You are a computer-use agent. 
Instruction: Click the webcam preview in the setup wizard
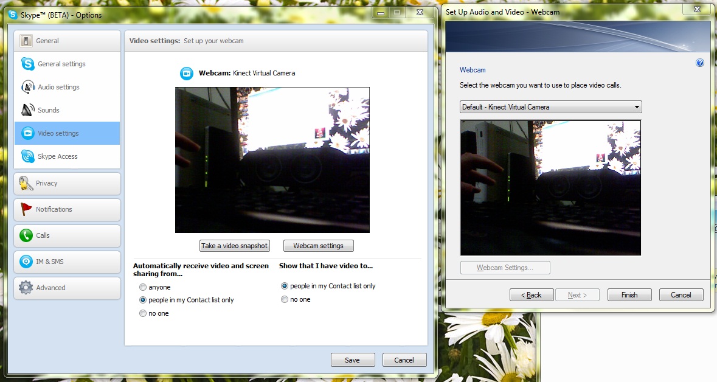[x=550, y=188]
